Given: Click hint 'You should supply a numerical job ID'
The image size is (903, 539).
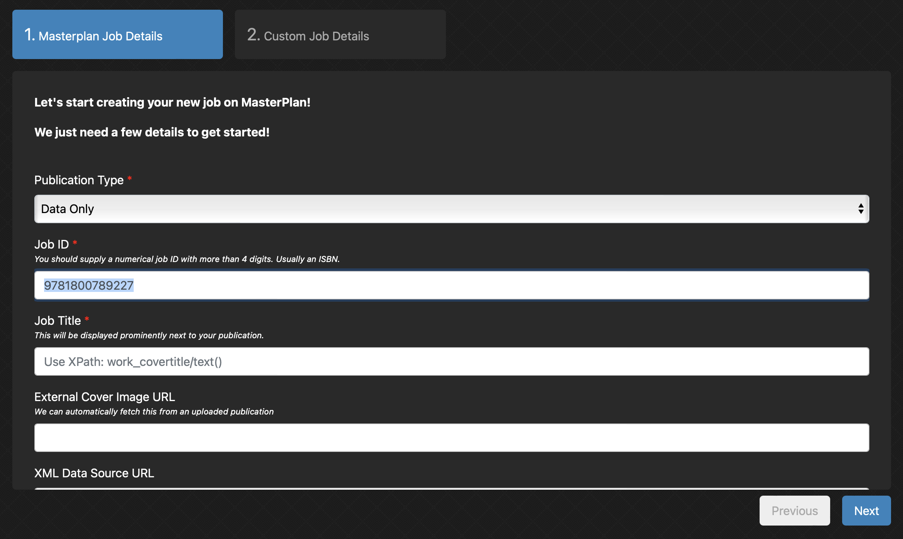Looking at the screenshot, I should point(187,259).
